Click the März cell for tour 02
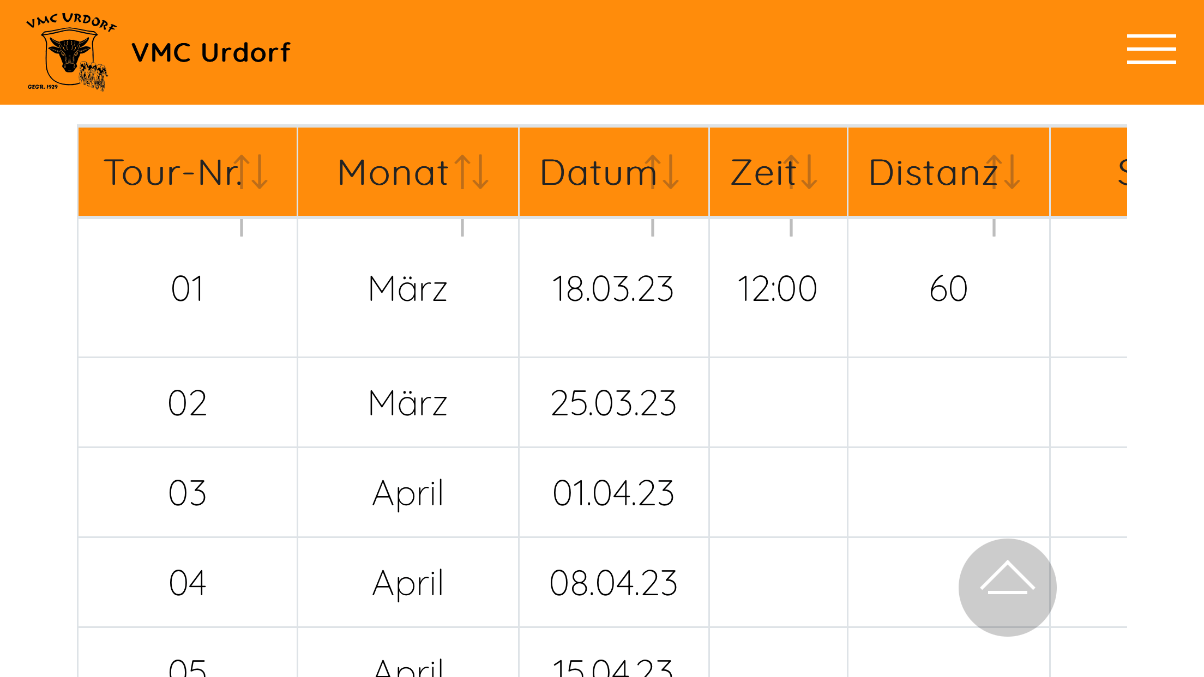 tap(408, 403)
